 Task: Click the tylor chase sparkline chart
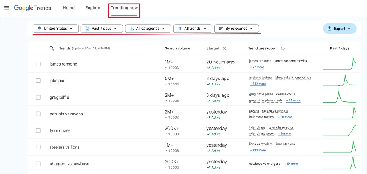click(x=339, y=130)
